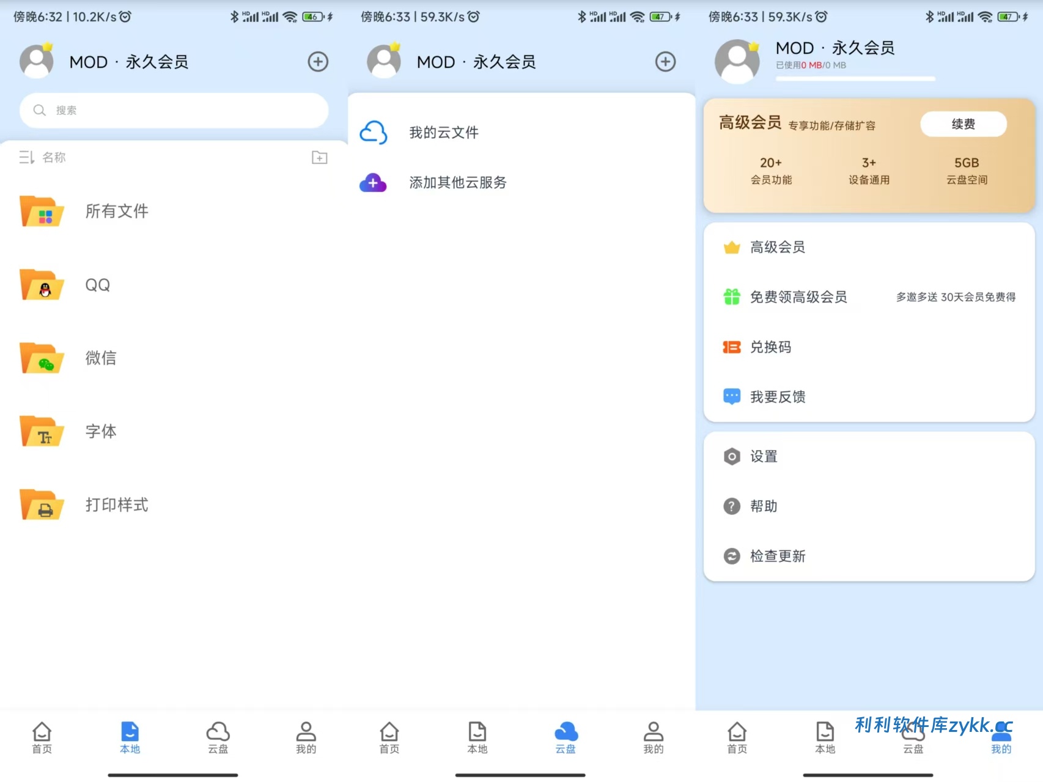Tap 免费领高级会员 invite offer
The image size is (1043, 782).
[x=798, y=297]
